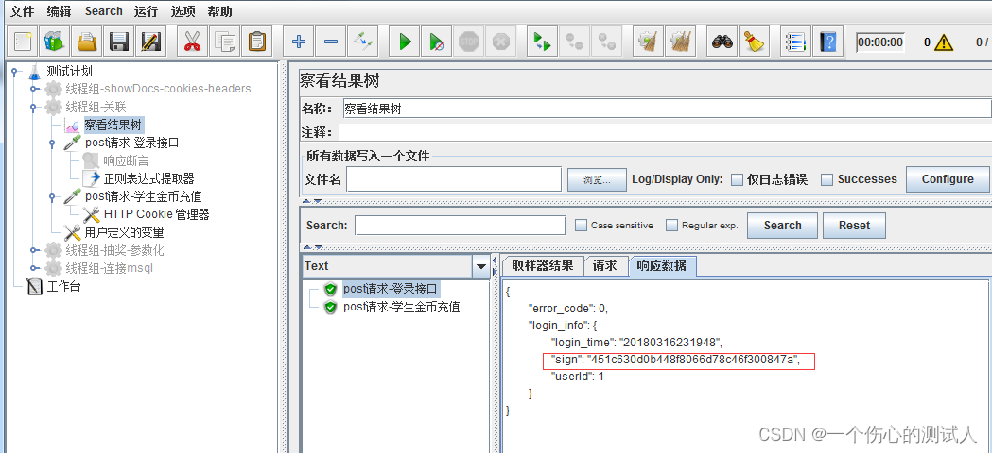The height and width of the screenshot is (453, 992).
Task: Toggle the 仅日志错误 checkbox
Action: tap(737, 179)
